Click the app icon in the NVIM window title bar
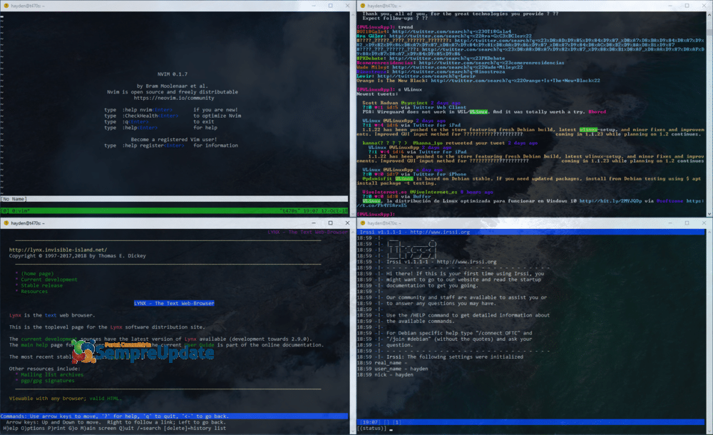Screen dimensions: 713x435 coord(6,6)
